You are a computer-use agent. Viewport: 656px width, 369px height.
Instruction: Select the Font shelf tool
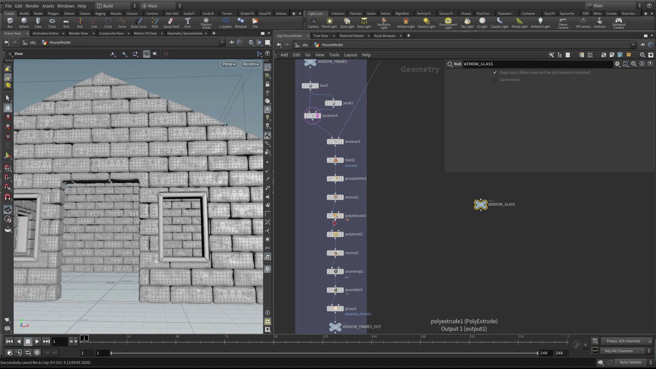point(188,23)
